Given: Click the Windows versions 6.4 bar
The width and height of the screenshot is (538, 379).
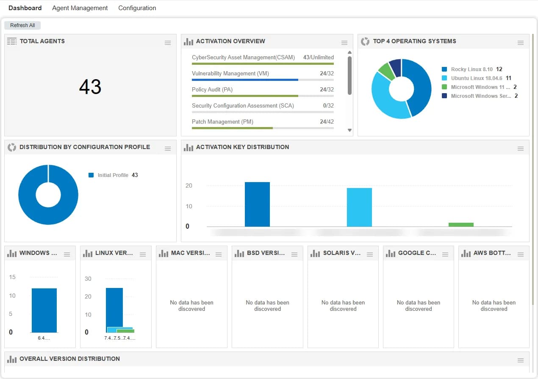Looking at the screenshot, I should click(x=44, y=310).
